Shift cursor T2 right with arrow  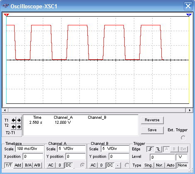tap(19, 127)
